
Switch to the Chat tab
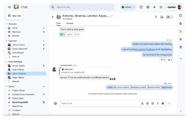coord(59,23)
